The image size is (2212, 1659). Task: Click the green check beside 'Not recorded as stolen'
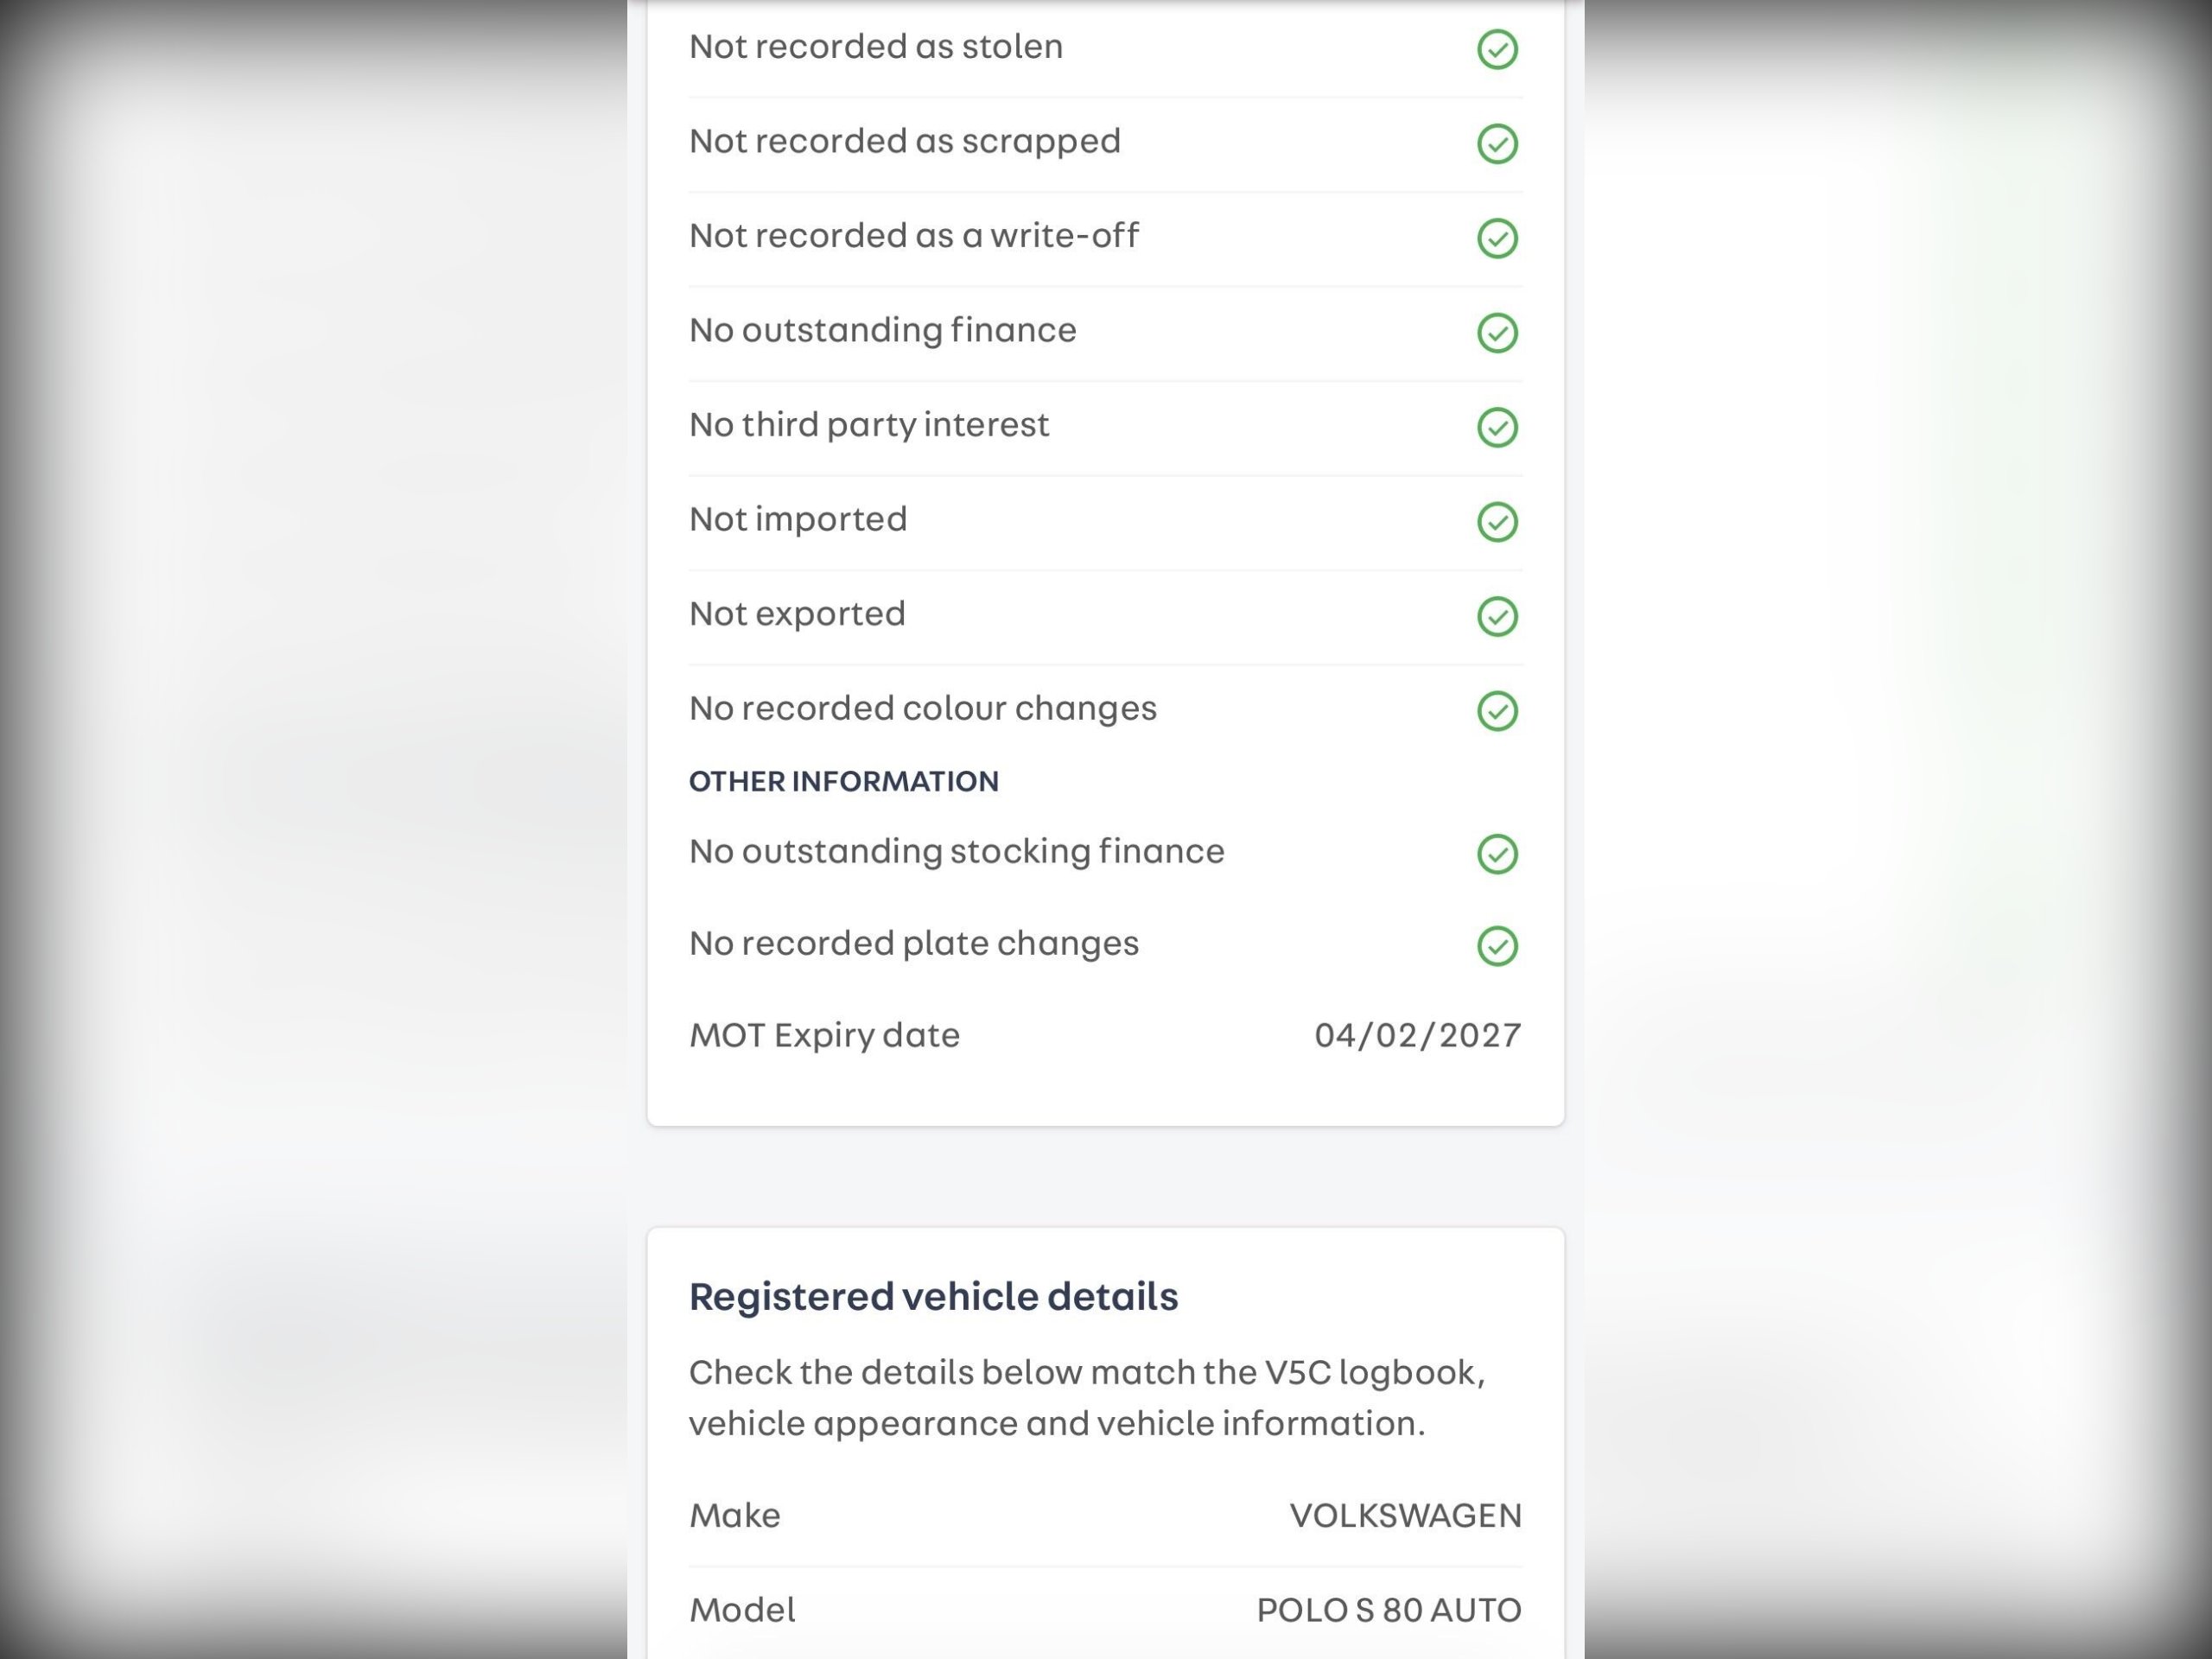tap(1497, 49)
